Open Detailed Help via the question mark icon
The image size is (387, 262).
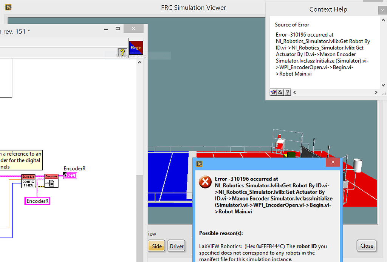point(287,92)
